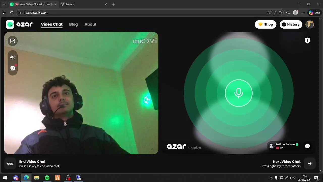Open a new browser tab

point(113,4)
